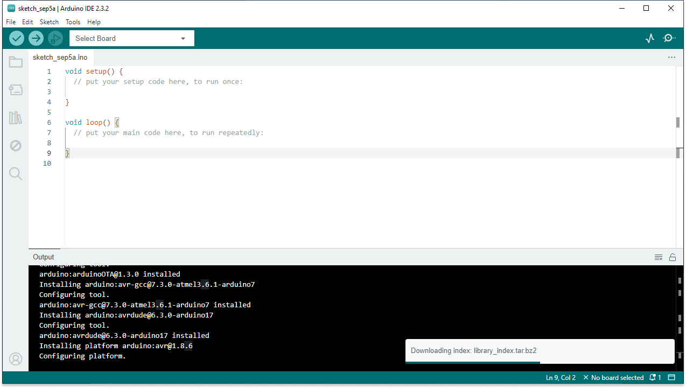This screenshot has width=686, height=388.
Task: Click the setup code comment on line 2
Action: tap(158, 82)
